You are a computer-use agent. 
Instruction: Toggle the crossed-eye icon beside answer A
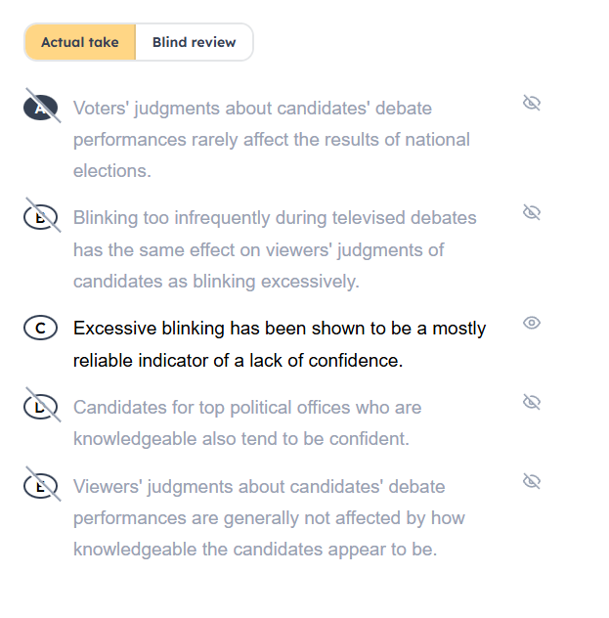[x=532, y=103]
